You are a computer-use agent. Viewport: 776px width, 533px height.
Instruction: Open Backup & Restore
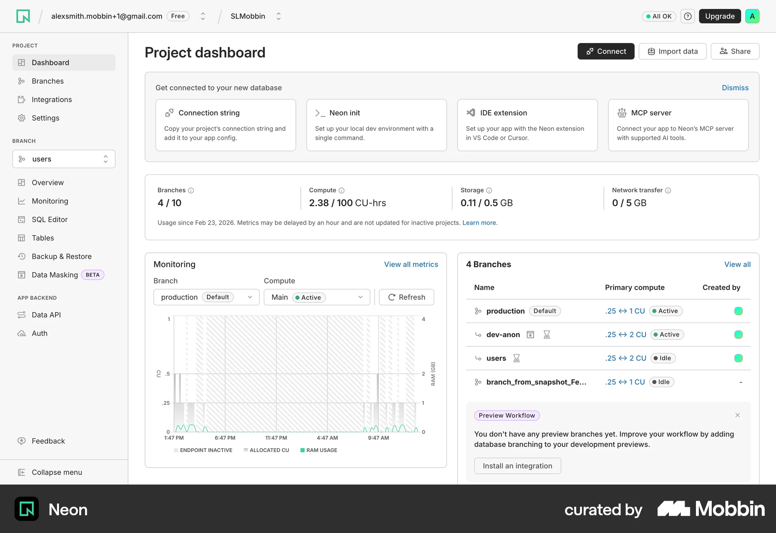pos(64,256)
